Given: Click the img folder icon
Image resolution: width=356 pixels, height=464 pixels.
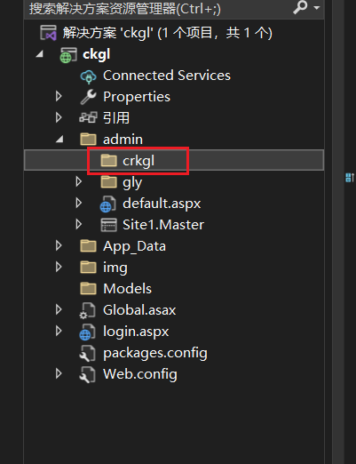Looking at the screenshot, I should click(88, 267).
